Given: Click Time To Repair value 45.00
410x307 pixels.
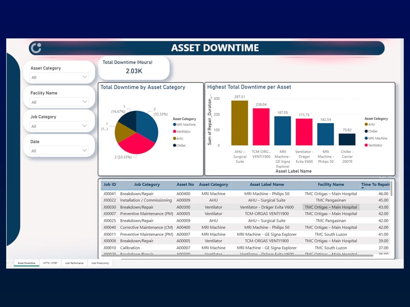Looking at the screenshot, I should [383, 200].
